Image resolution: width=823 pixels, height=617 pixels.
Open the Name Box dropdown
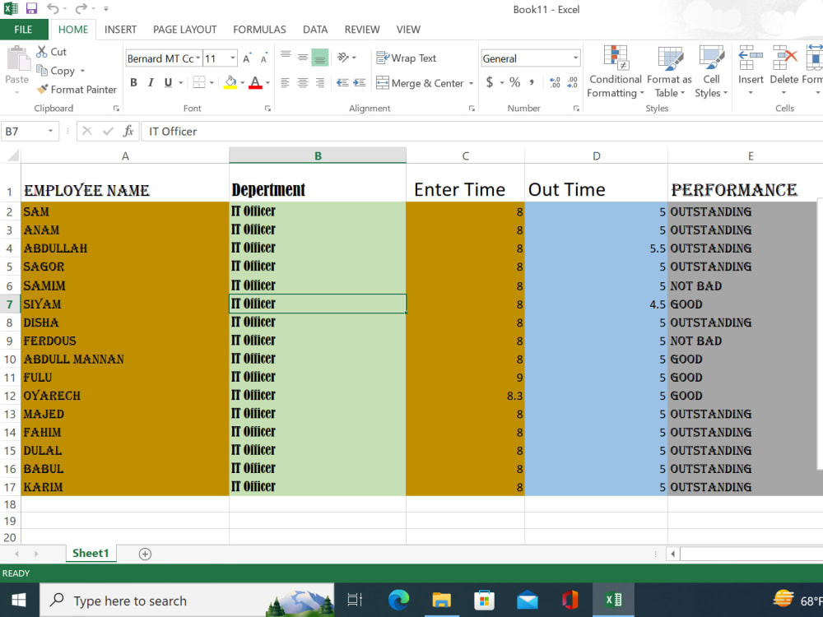pyautogui.click(x=50, y=131)
